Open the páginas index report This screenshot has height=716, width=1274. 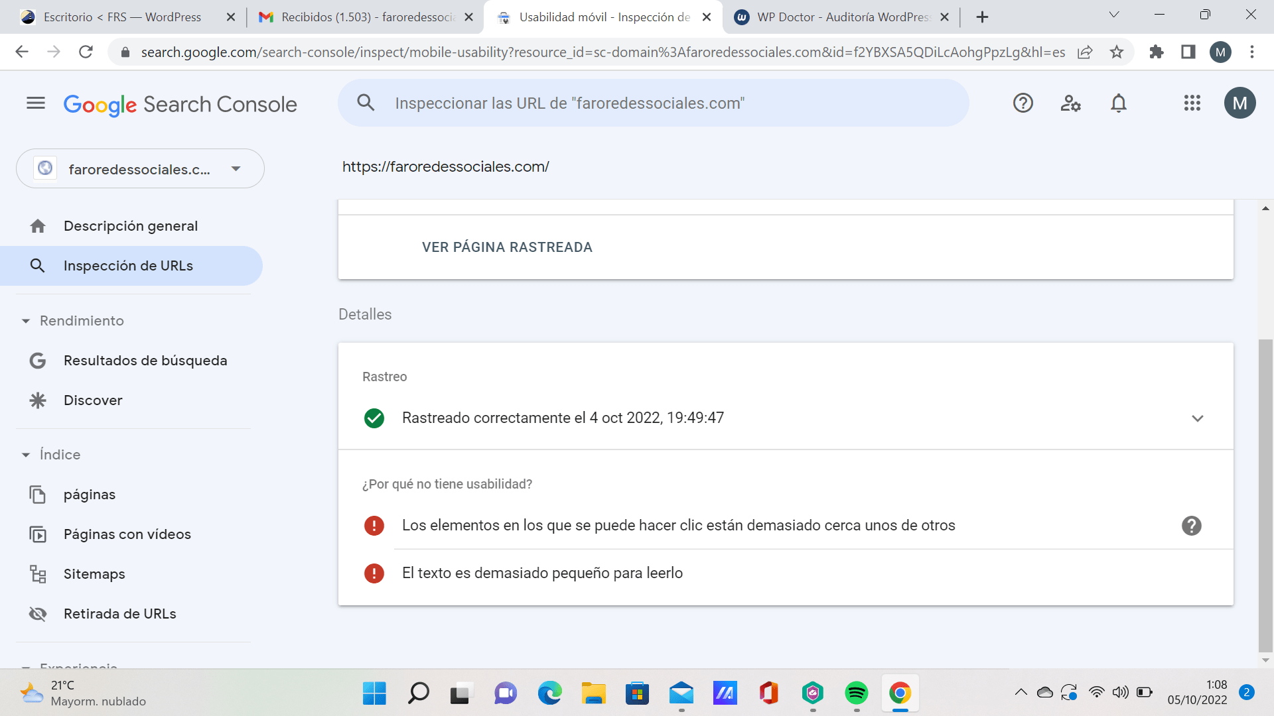[131, 495]
